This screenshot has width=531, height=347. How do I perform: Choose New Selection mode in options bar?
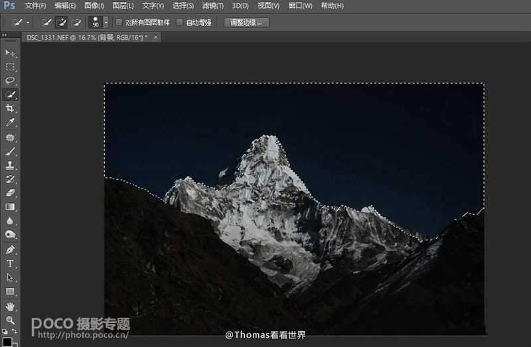coord(46,23)
